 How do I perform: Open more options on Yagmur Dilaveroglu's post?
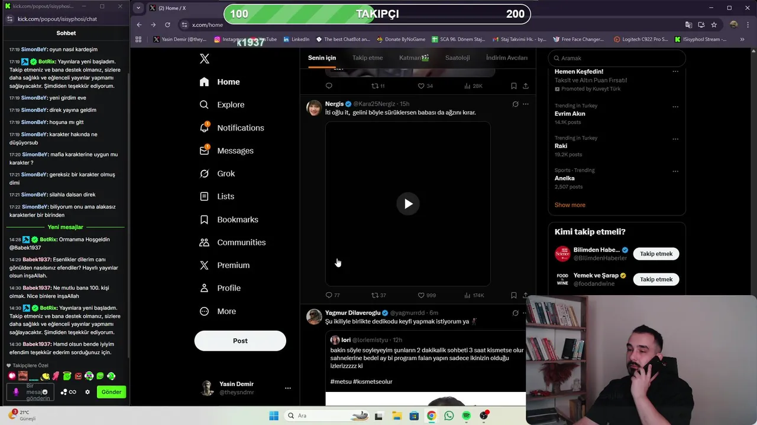coord(525,313)
